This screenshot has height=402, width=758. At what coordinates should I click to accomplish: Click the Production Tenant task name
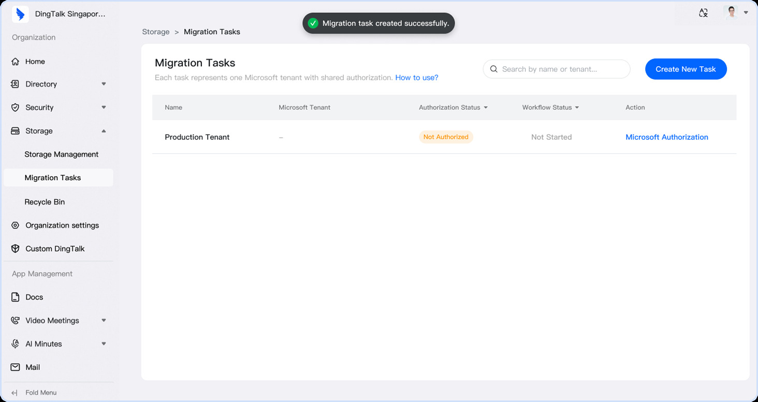tap(197, 137)
